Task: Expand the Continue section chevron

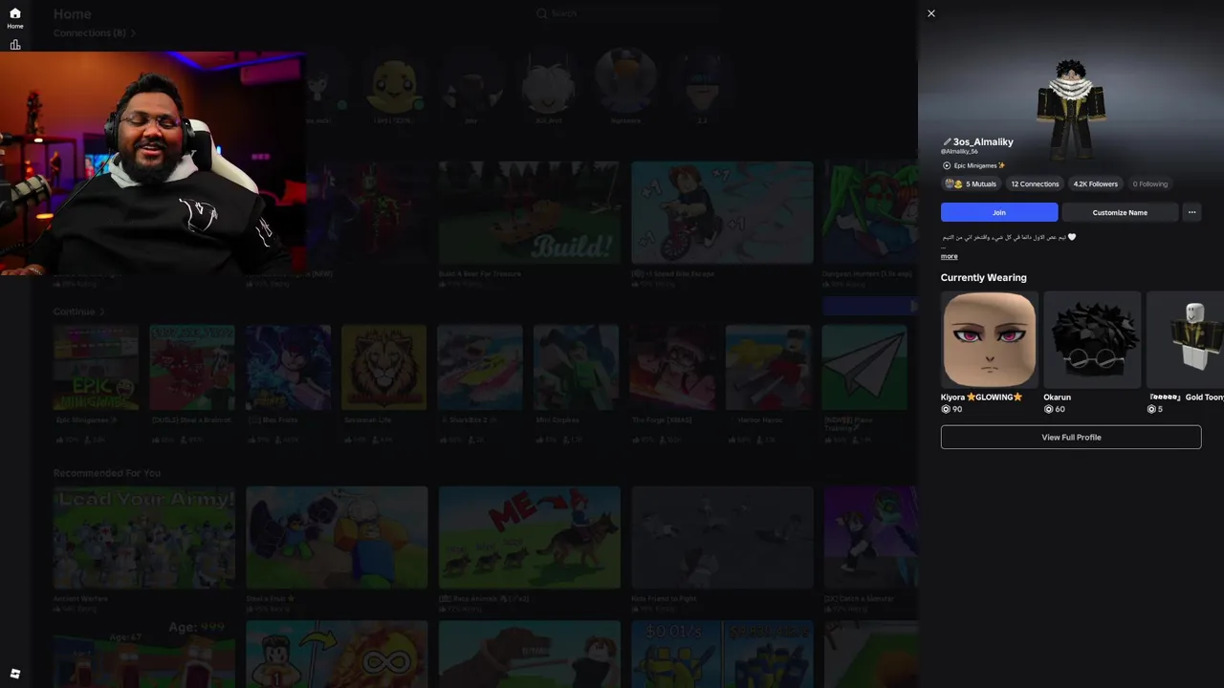Action: (102, 312)
